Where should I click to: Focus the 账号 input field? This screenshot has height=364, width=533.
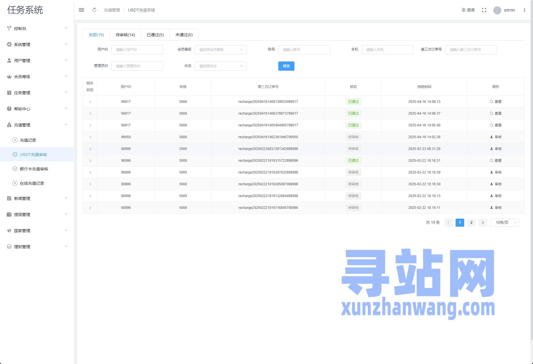[x=304, y=50]
